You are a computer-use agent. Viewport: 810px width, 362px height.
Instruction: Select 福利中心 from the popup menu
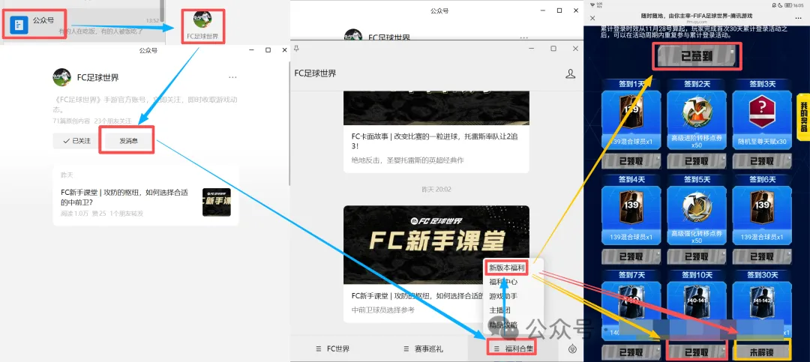click(503, 282)
